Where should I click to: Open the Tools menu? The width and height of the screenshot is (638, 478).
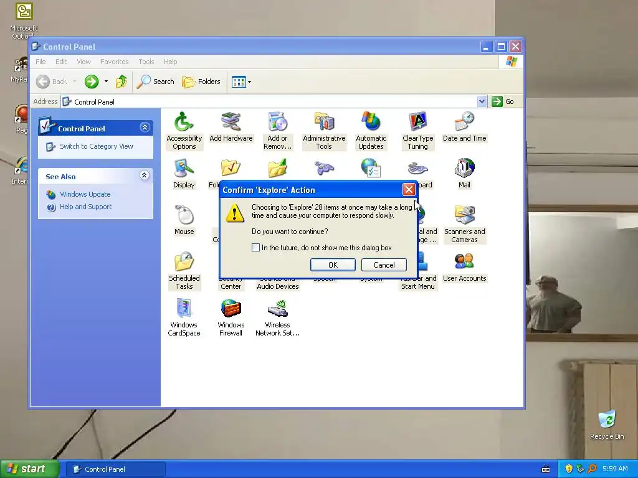pyautogui.click(x=146, y=62)
